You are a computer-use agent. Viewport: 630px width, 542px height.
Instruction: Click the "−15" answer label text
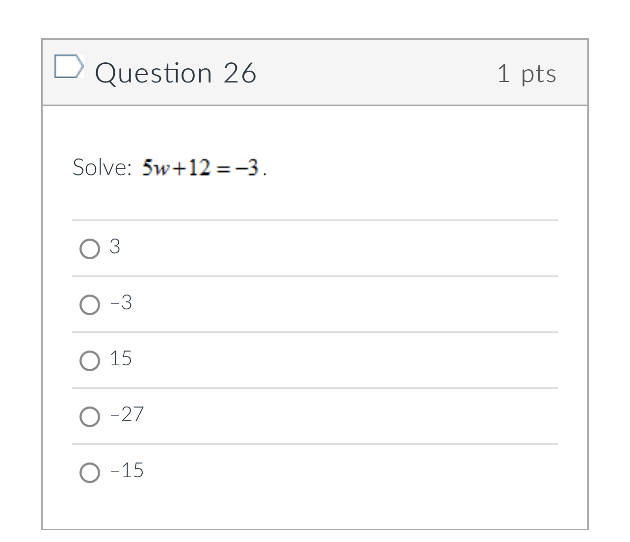[x=127, y=470]
